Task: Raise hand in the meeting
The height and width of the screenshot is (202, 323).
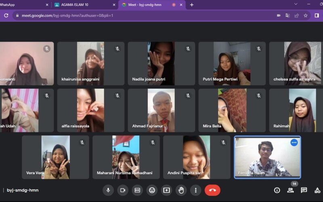Action: click(181, 190)
